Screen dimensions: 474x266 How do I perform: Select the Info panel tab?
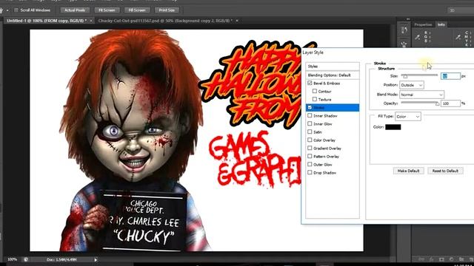[x=441, y=24]
